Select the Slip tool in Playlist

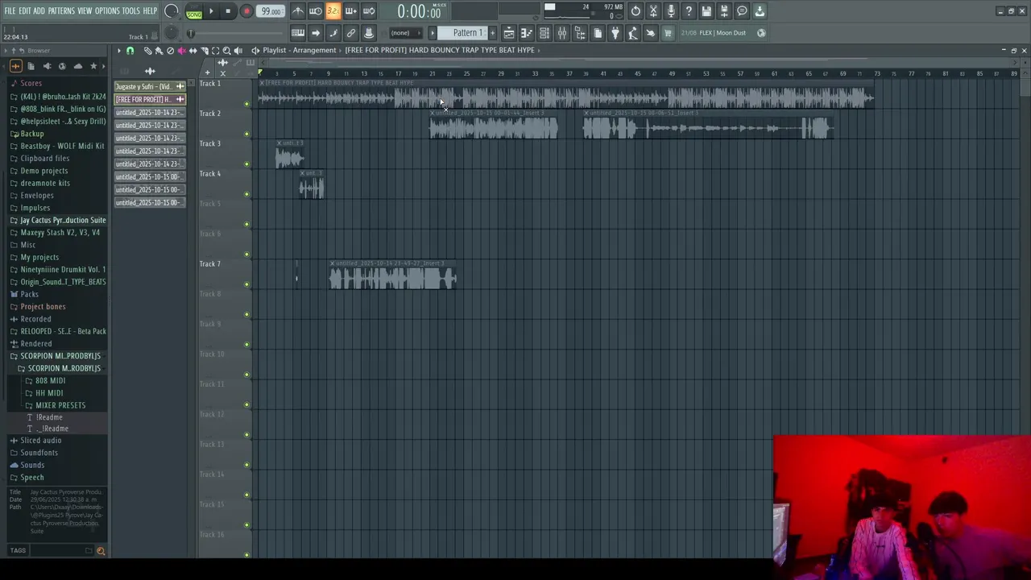[193, 51]
